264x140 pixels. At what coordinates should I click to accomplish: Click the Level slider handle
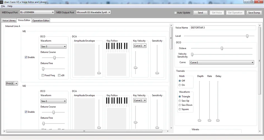247,36
